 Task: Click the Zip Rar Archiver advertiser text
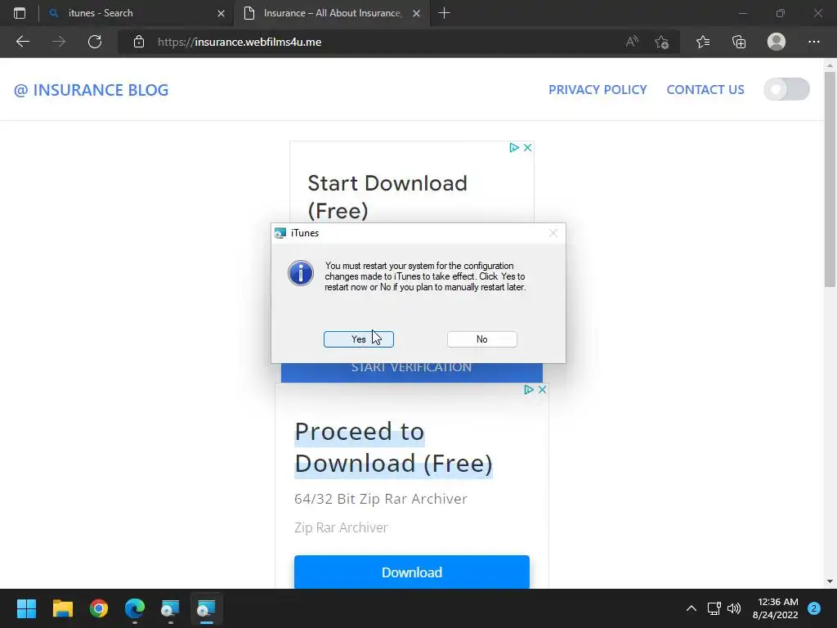[x=341, y=527]
